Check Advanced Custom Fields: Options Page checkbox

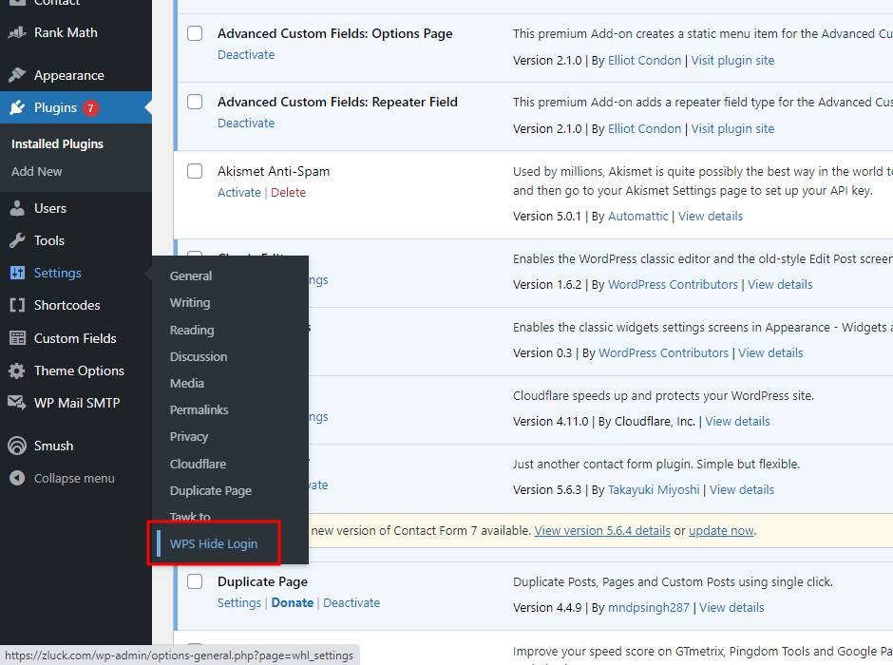pos(195,33)
